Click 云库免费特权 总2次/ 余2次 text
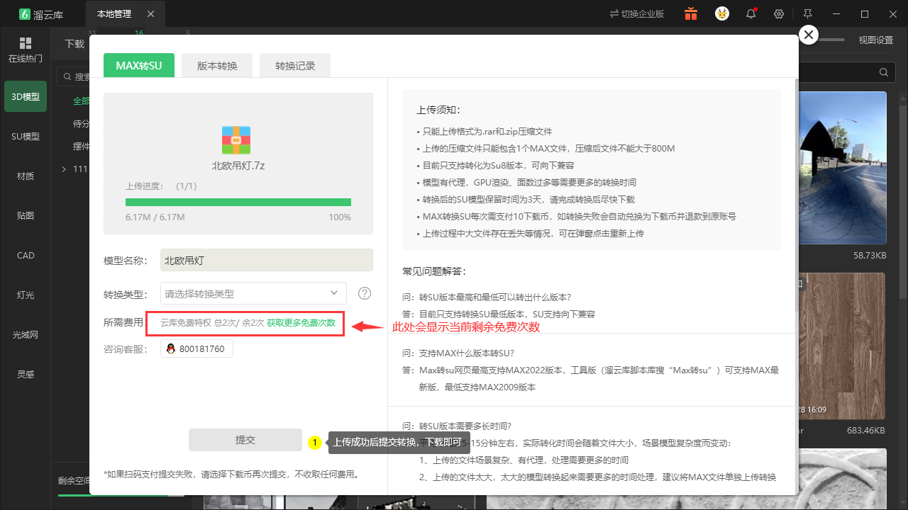 pyautogui.click(x=212, y=322)
